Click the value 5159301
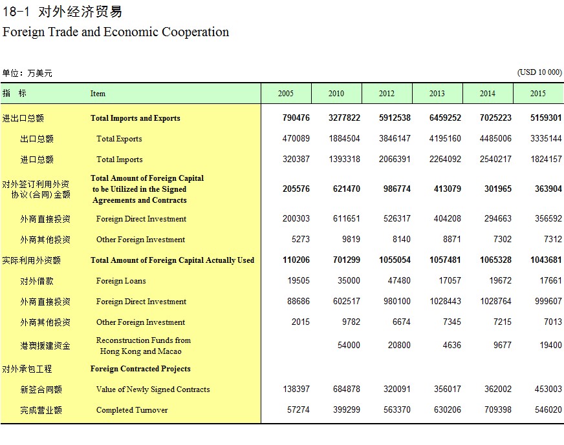This screenshot has height=445, width=564. [546, 118]
